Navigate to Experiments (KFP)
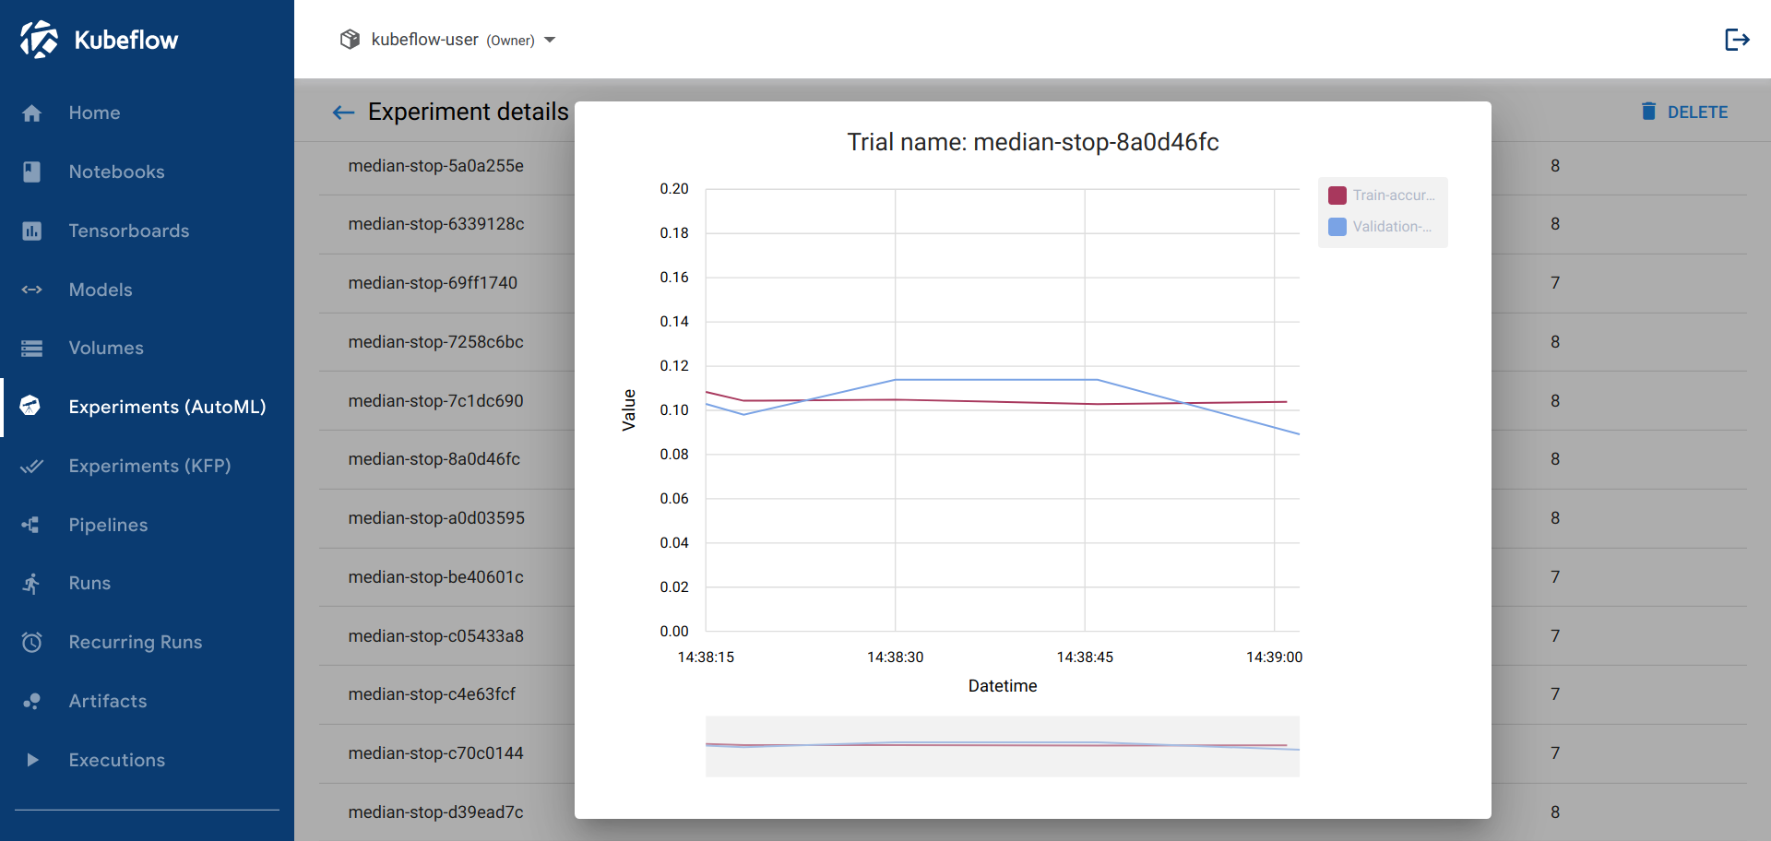Screen dimensions: 1771x841 coord(149,466)
